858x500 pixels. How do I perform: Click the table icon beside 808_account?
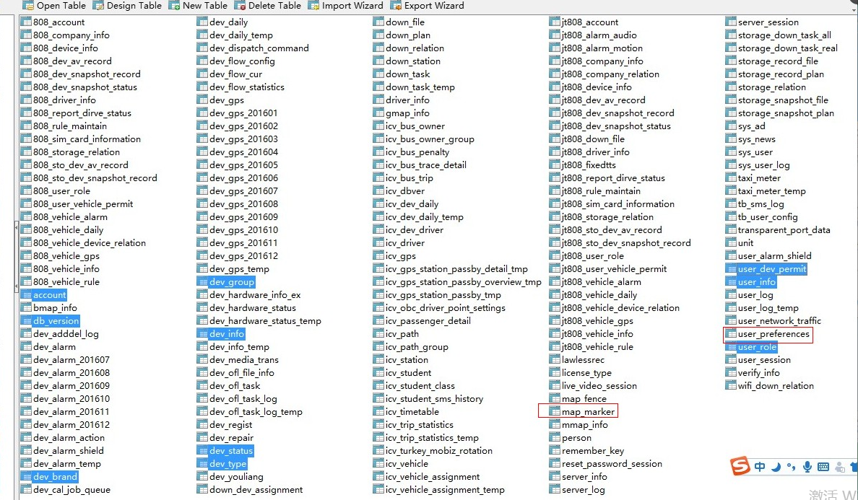click(x=26, y=22)
